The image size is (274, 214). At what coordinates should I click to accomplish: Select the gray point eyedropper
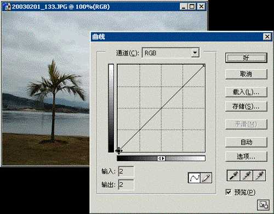[246, 176]
